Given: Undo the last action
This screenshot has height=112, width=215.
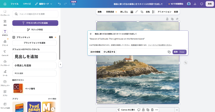Looking at the screenshot, I should pyautogui.click(x=59, y=4).
